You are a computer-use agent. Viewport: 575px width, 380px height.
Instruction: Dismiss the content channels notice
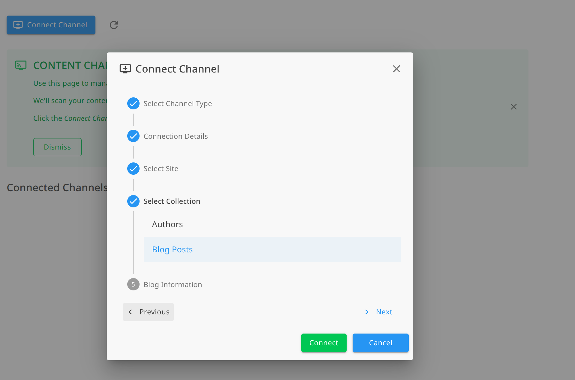[x=57, y=147]
